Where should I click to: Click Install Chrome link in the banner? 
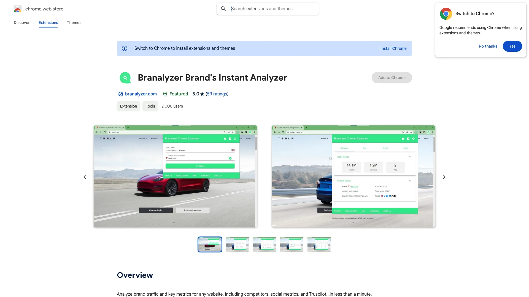pyautogui.click(x=393, y=48)
